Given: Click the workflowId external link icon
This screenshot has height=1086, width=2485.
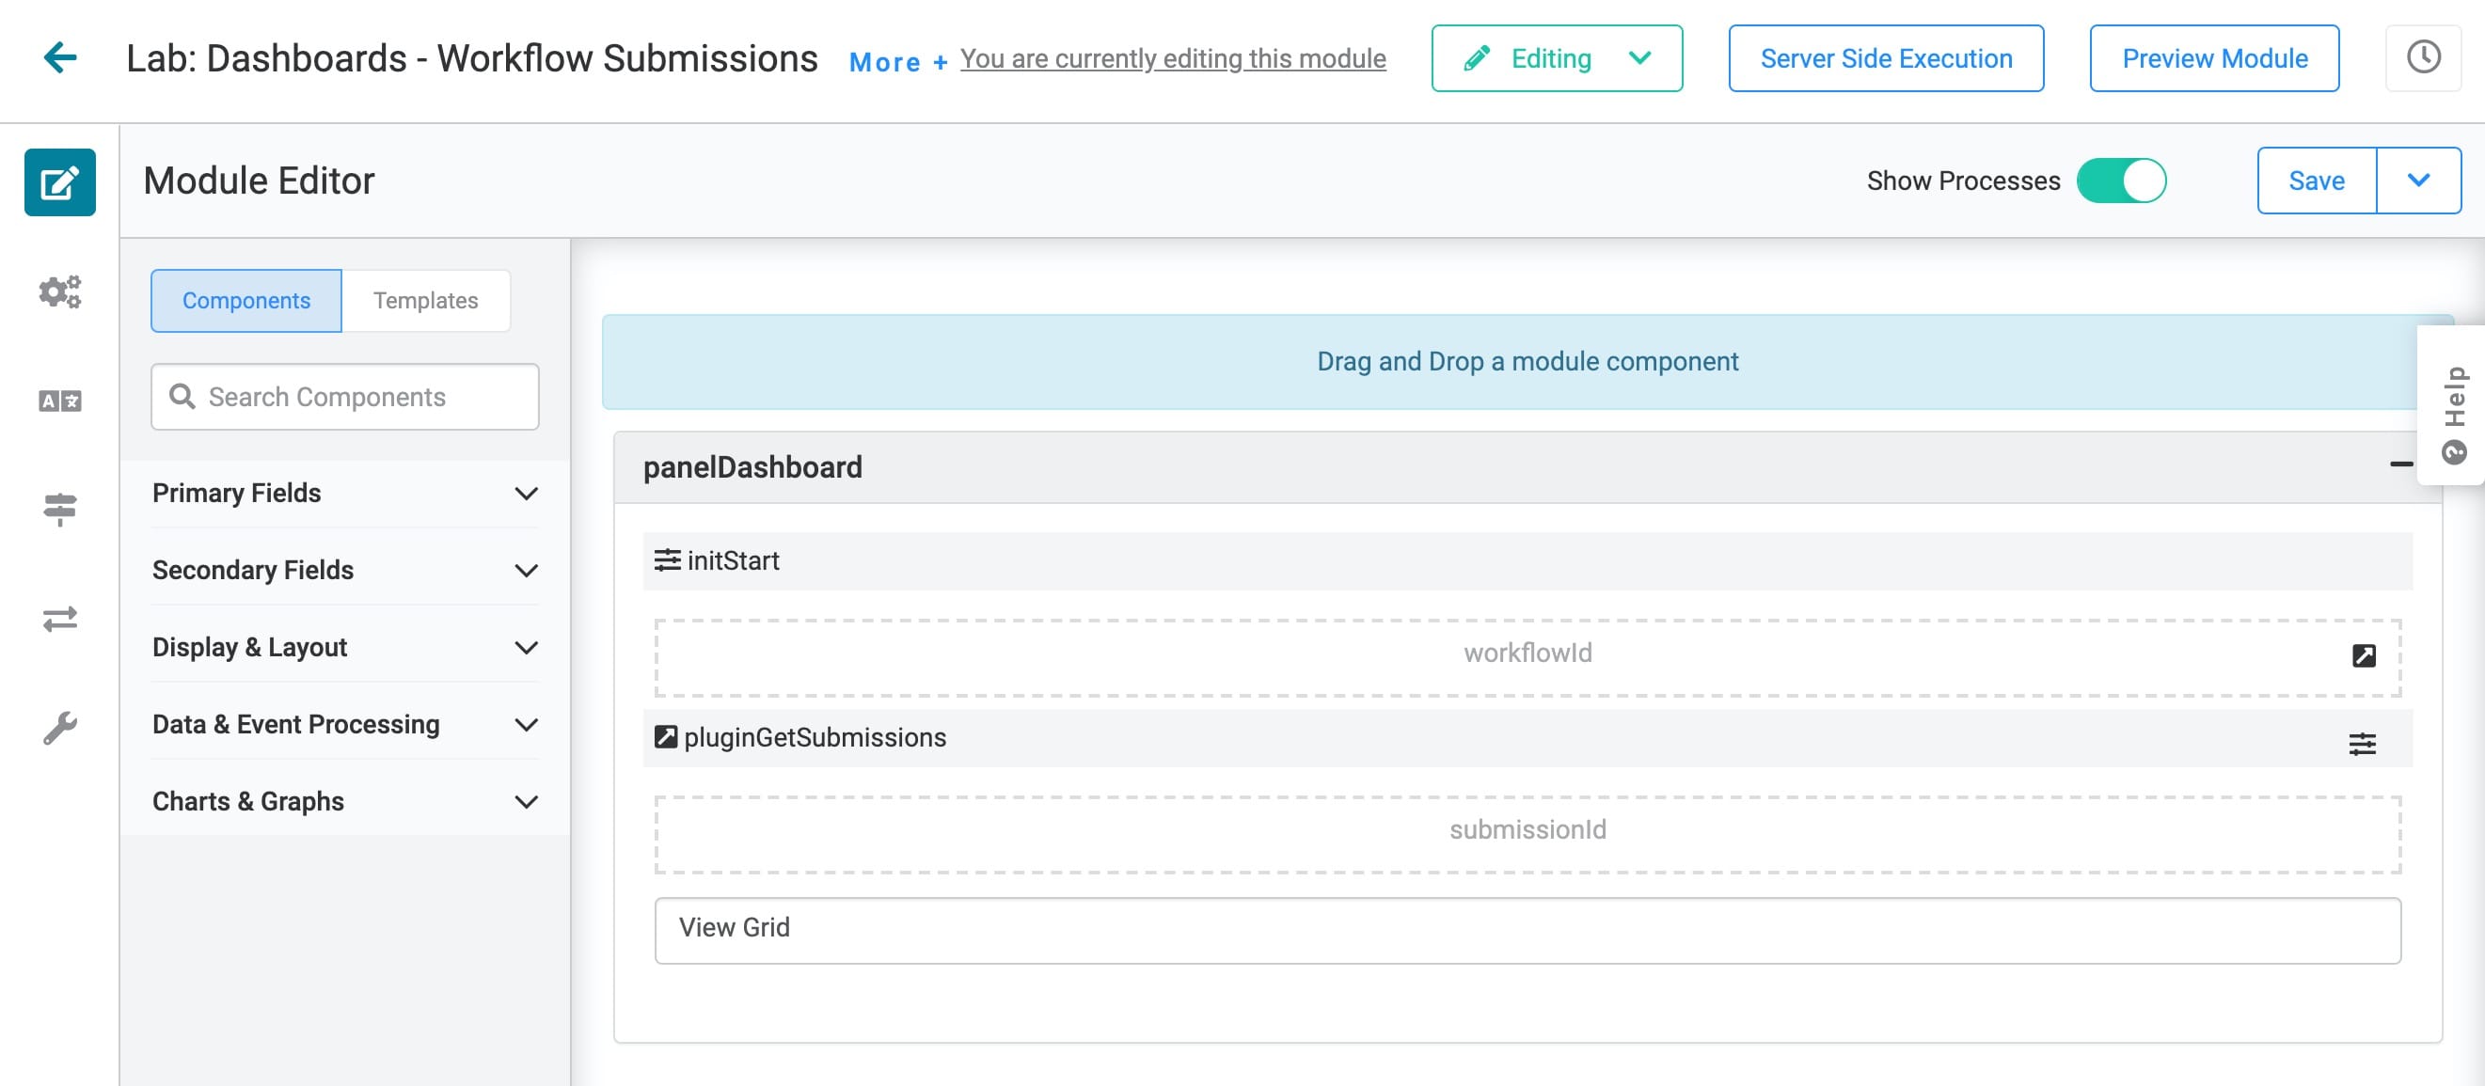Looking at the screenshot, I should pos(2364,656).
